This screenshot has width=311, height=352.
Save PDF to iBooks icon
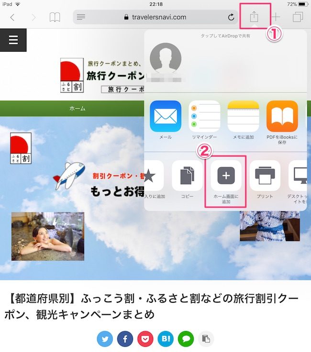point(282,116)
